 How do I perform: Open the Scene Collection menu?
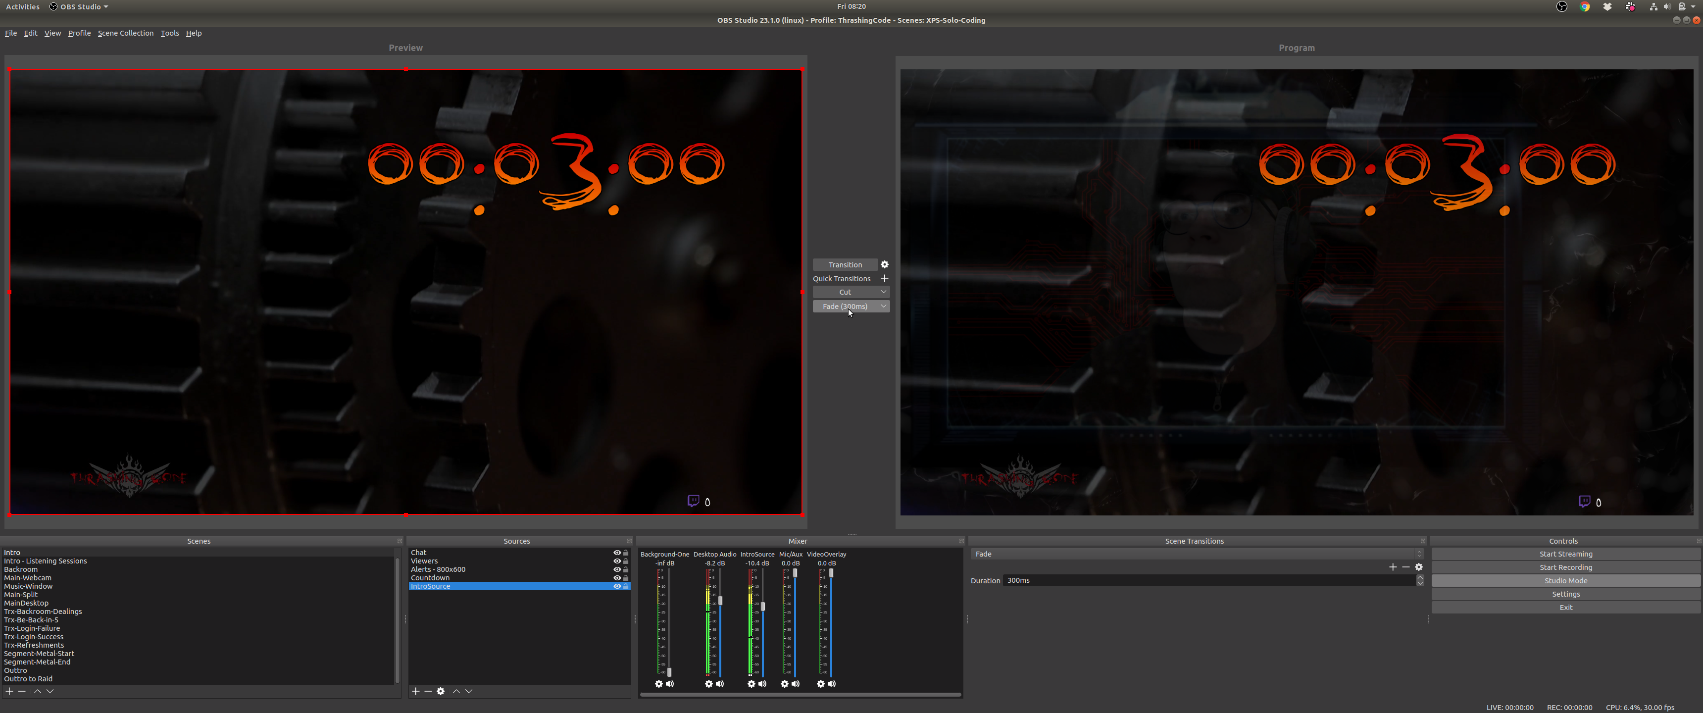(x=126, y=33)
